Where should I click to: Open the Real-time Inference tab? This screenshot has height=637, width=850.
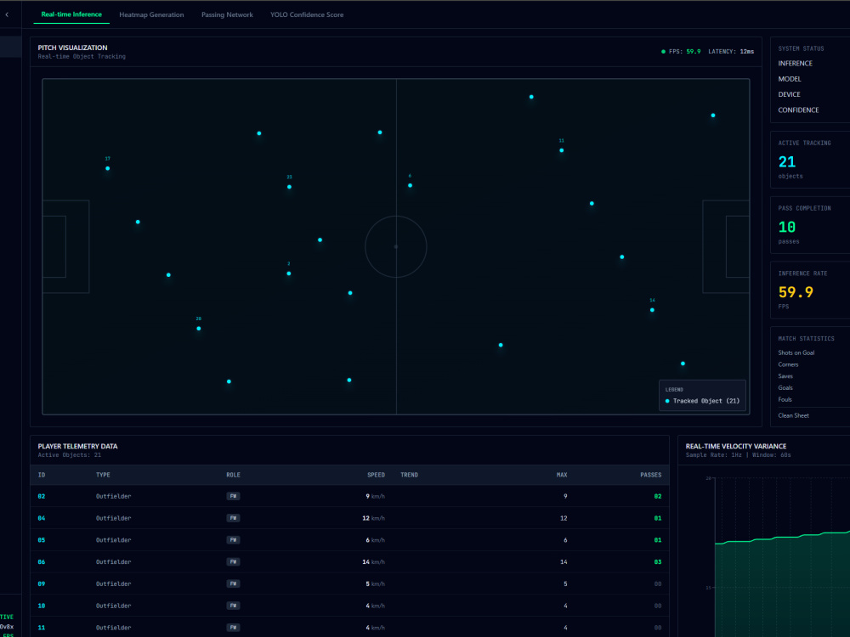(x=71, y=14)
